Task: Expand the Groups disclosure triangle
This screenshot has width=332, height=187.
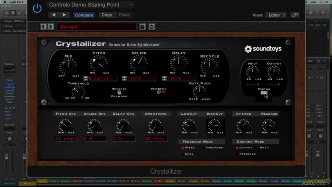Action: point(3,26)
